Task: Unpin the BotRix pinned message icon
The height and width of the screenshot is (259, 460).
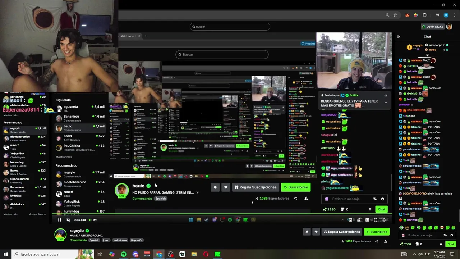Action: pyautogui.click(x=386, y=96)
